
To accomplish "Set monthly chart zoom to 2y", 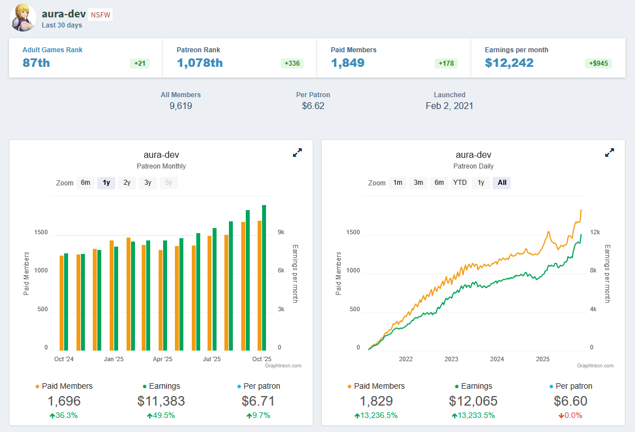I will [127, 183].
